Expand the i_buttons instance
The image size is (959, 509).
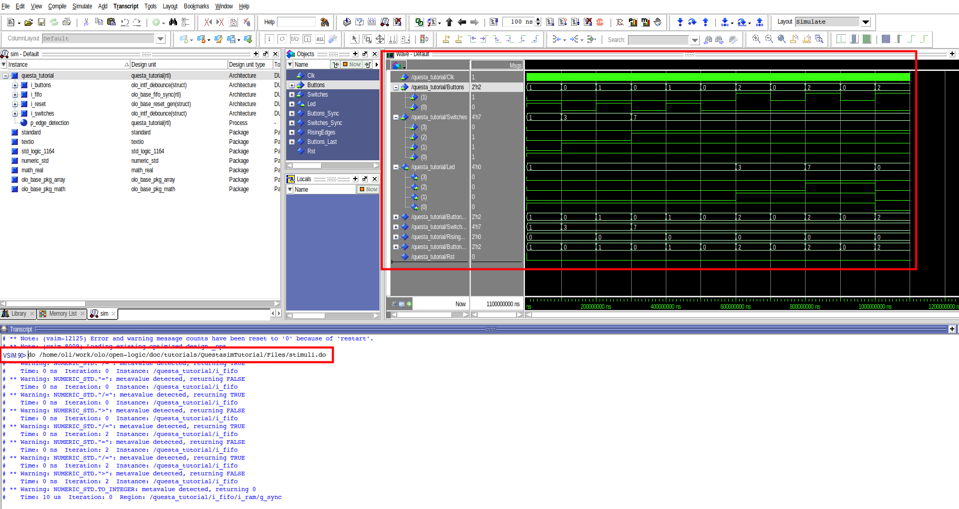[15, 85]
